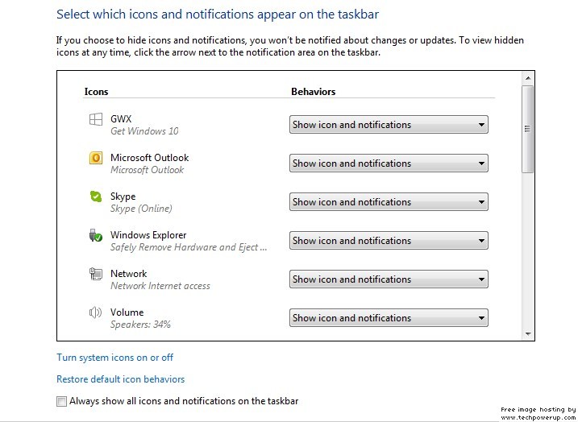Click the 'Microsoft Outlook' item name

pos(149,158)
